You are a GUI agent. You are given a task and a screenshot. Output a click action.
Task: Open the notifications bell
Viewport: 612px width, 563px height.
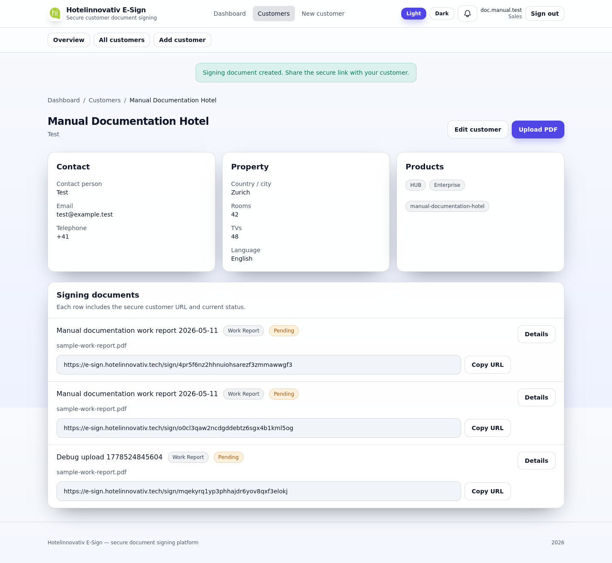[467, 14]
